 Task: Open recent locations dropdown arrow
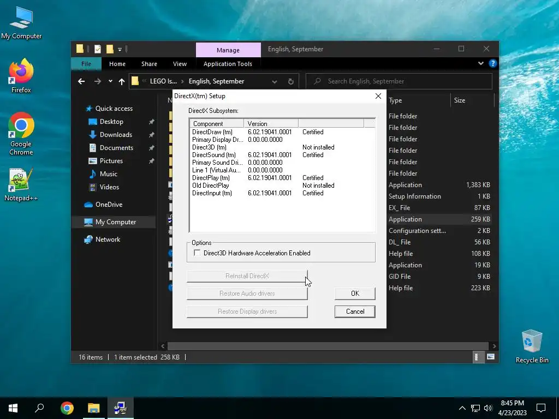pos(110,81)
